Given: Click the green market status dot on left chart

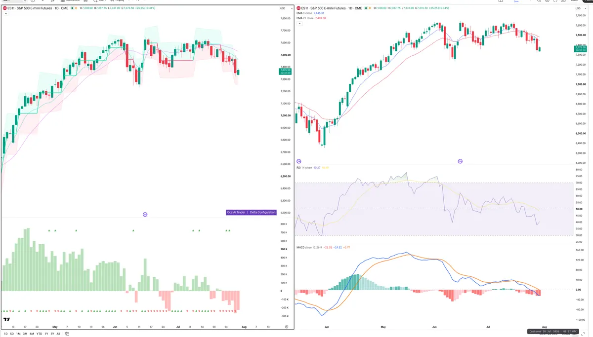Looking at the screenshot, I should 72,8.
